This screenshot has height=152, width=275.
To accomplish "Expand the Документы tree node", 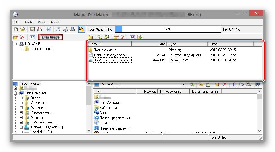I will coord(21,103).
